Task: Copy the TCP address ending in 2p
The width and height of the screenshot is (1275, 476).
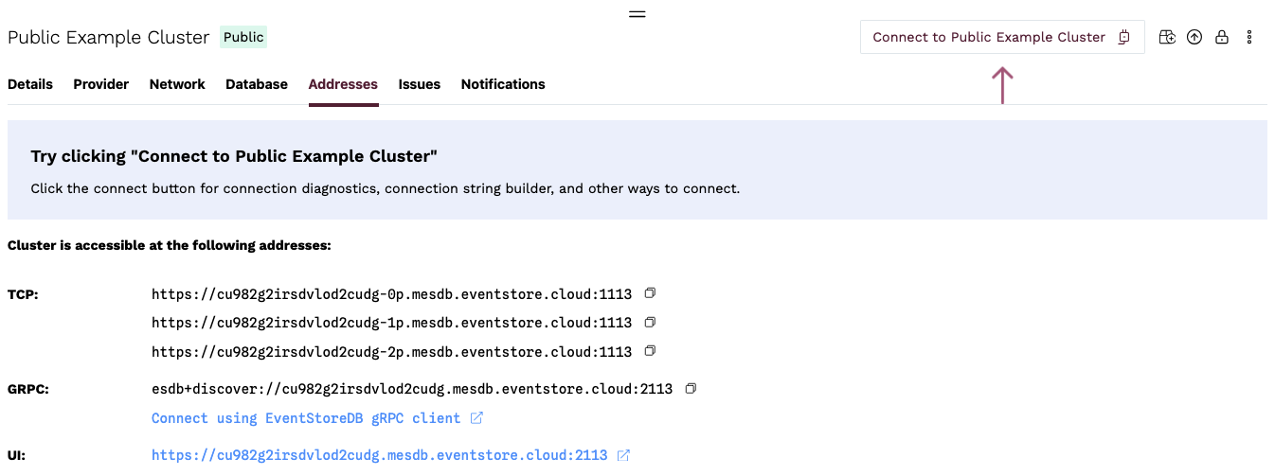Action: pyautogui.click(x=650, y=351)
